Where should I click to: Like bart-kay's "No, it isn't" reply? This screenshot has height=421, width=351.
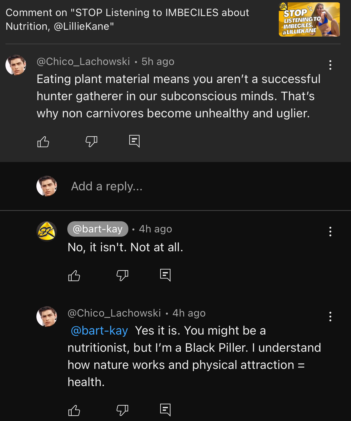point(74,276)
